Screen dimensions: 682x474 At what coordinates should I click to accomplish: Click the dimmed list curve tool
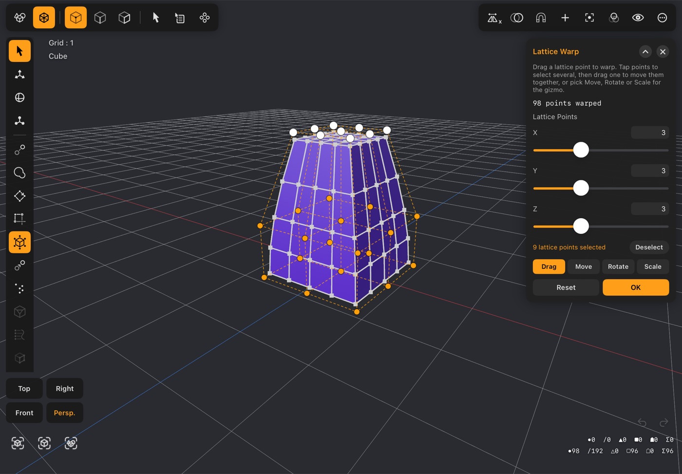pyautogui.click(x=19, y=335)
